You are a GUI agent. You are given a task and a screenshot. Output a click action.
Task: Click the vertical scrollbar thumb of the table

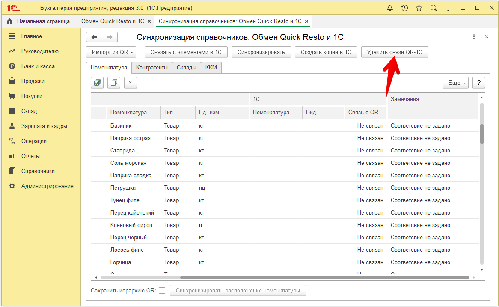(482, 134)
